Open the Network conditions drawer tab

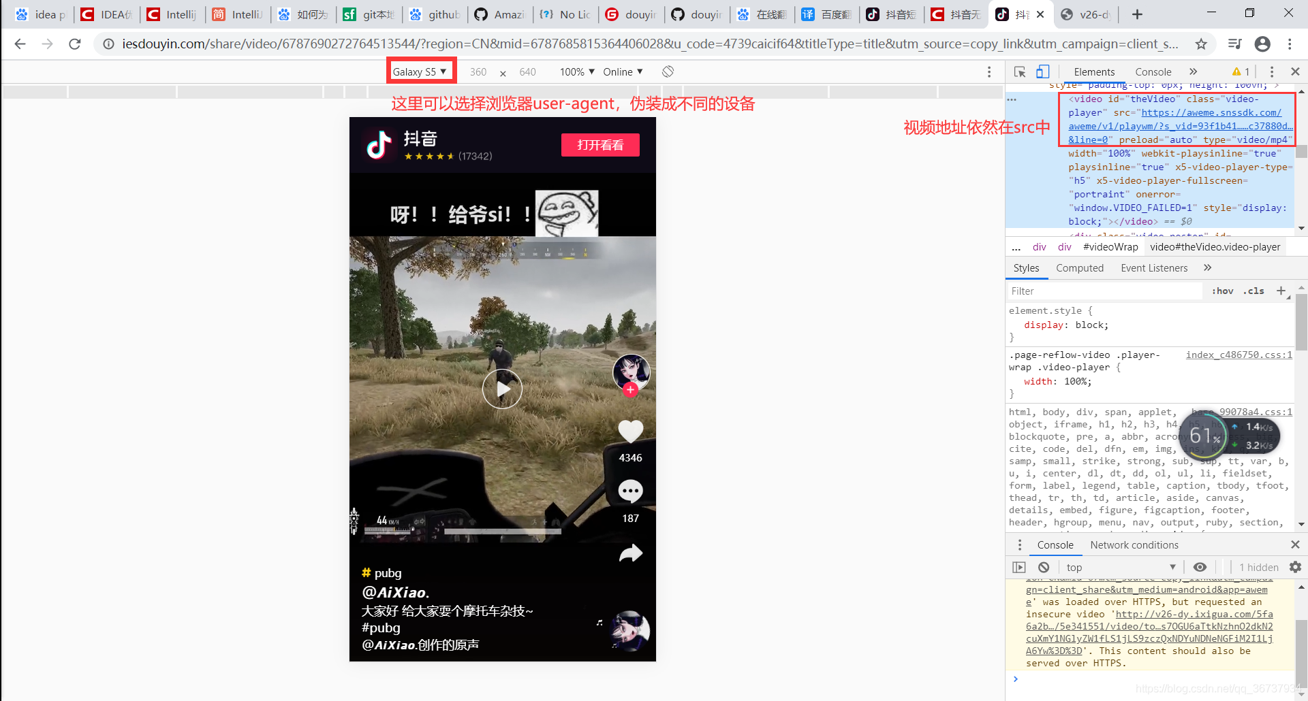(1134, 545)
